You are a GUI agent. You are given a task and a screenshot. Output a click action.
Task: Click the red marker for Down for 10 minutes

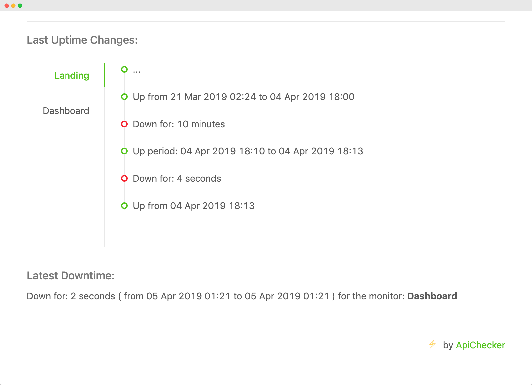[124, 124]
